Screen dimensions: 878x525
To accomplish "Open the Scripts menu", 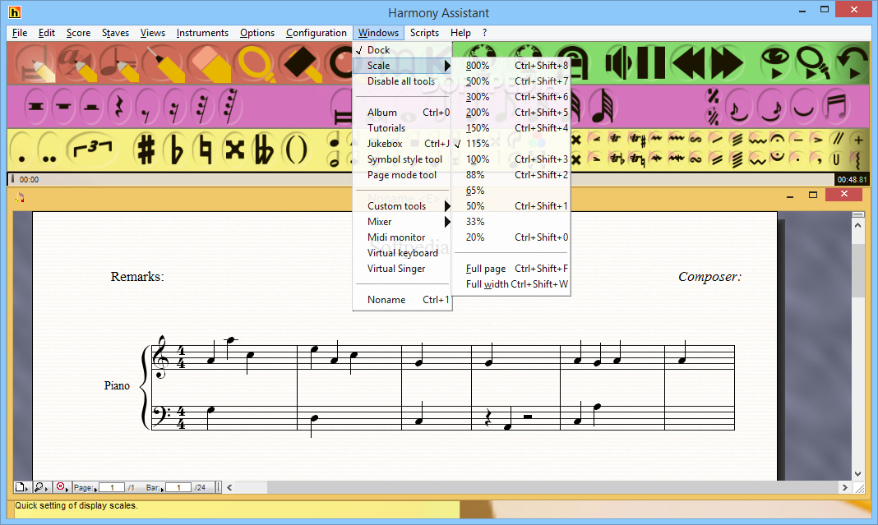I will click(424, 33).
